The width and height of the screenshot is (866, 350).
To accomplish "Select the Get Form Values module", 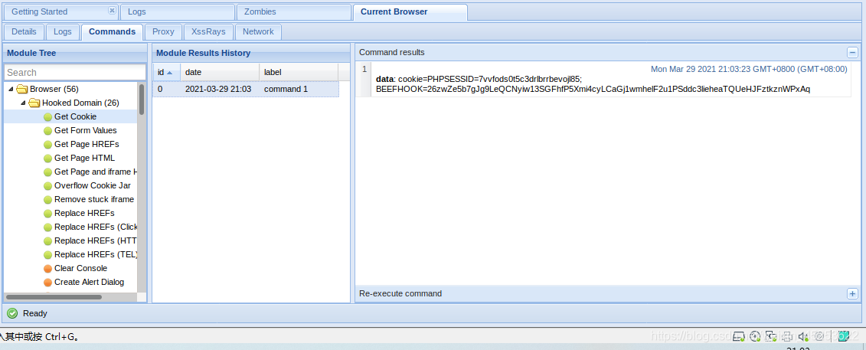I will (86, 130).
